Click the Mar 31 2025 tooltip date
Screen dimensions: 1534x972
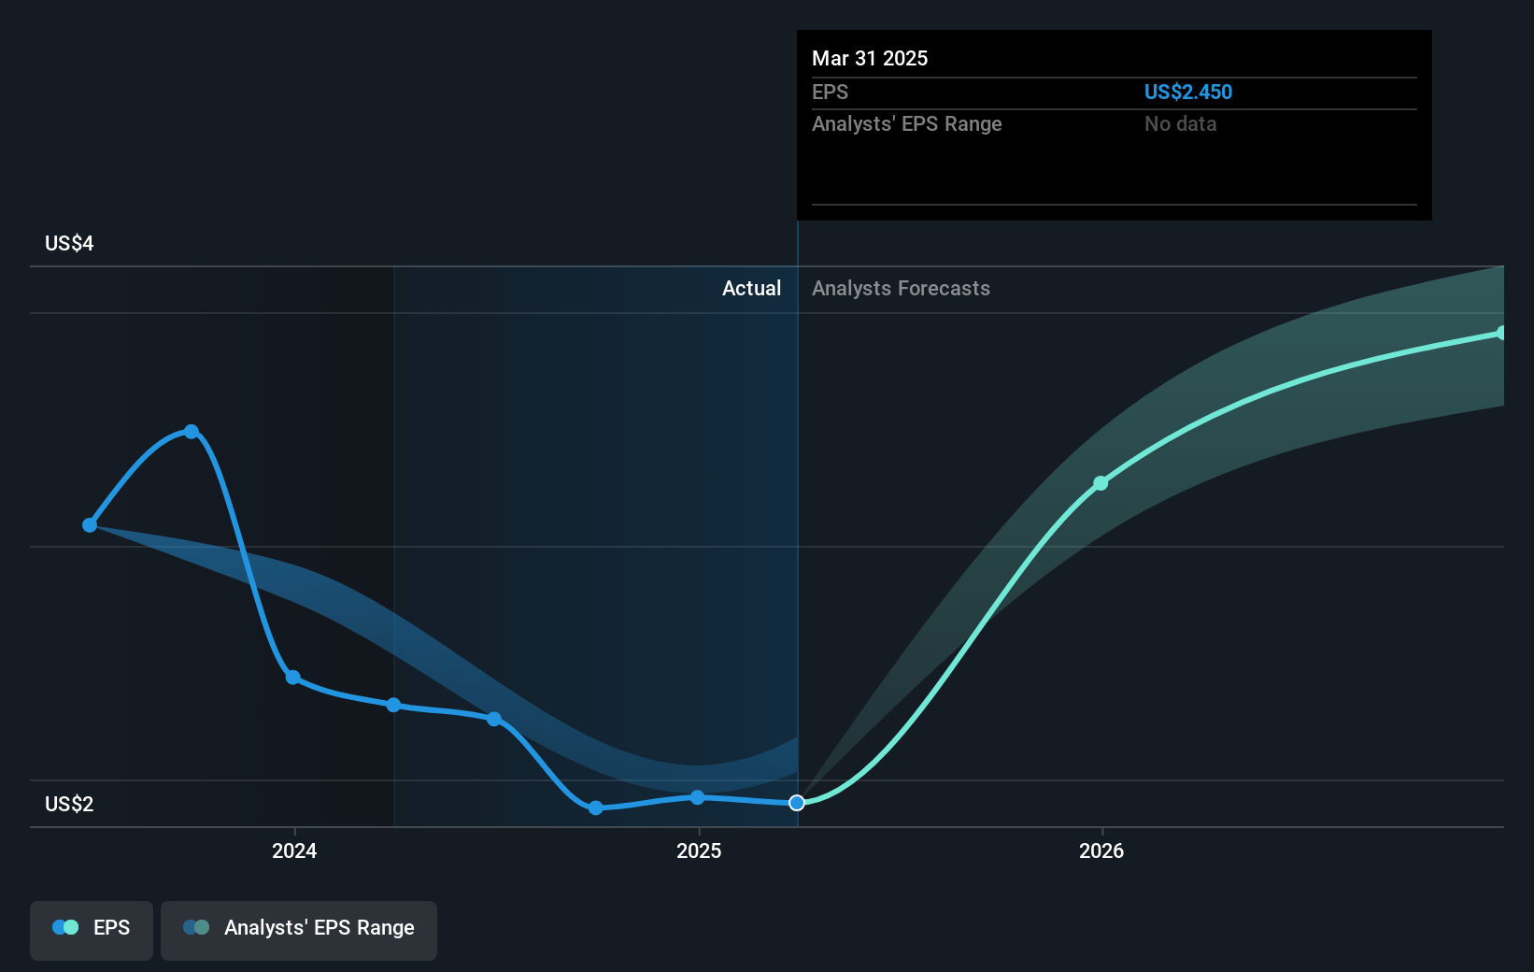coord(870,58)
